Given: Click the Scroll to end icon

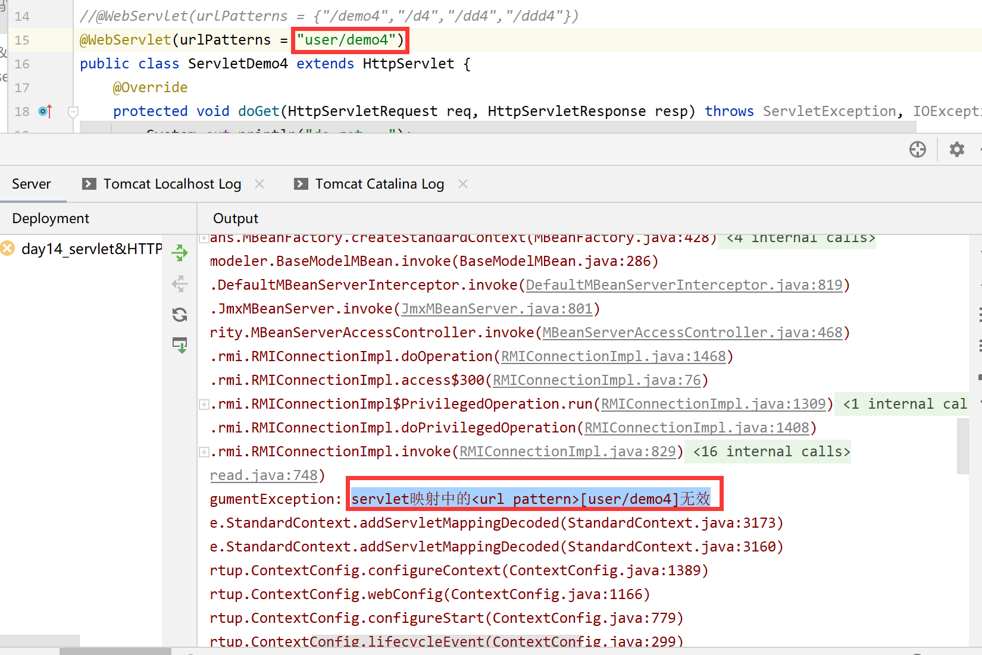Looking at the screenshot, I should click(180, 345).
